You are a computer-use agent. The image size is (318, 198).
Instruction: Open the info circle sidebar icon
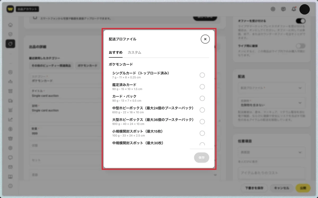[10, 186]
